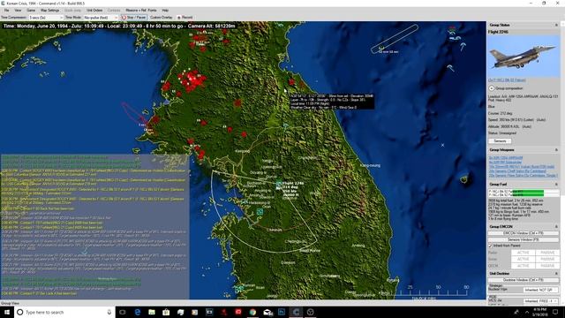The width and height of the screenshot is (565, 318).
Task: Open the F-16CJ Blk 52 Falcon link
Action: coord(507,80)
